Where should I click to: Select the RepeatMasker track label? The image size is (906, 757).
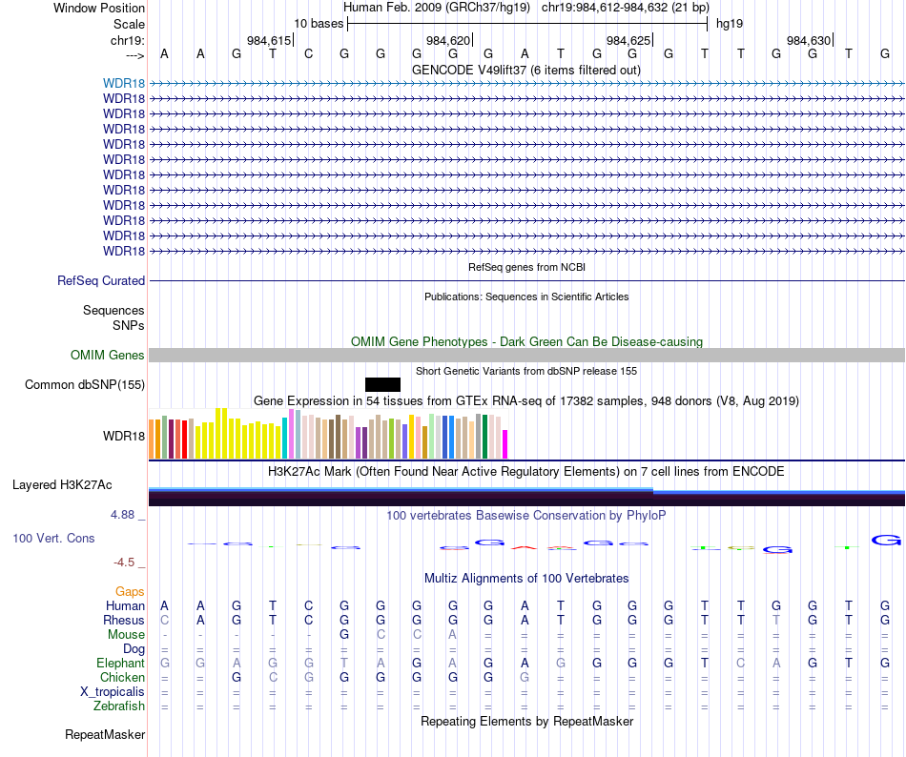click(105, 735)
